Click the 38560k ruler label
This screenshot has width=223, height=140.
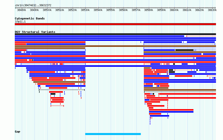[123, 10]
